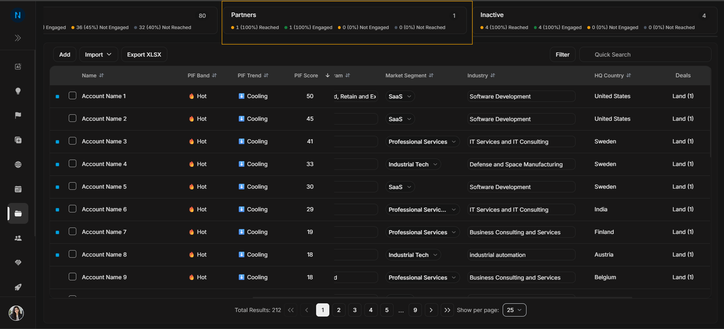This screenshot has width=724, height=329.
Task: Open the people contacts sidebar icon
Action: (18, 238)
